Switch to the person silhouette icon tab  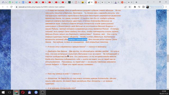click(117, 2)
